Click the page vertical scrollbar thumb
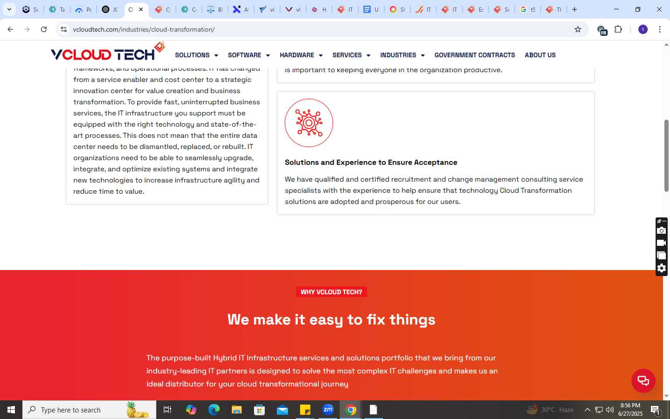The height and width of the screenshot is (419, 670). click(x=666, y=155)
